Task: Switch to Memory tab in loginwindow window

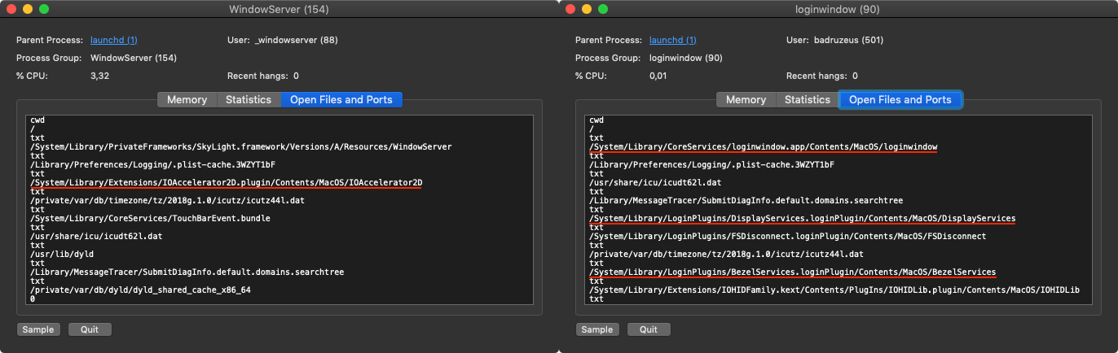Action: coord(746,100)
